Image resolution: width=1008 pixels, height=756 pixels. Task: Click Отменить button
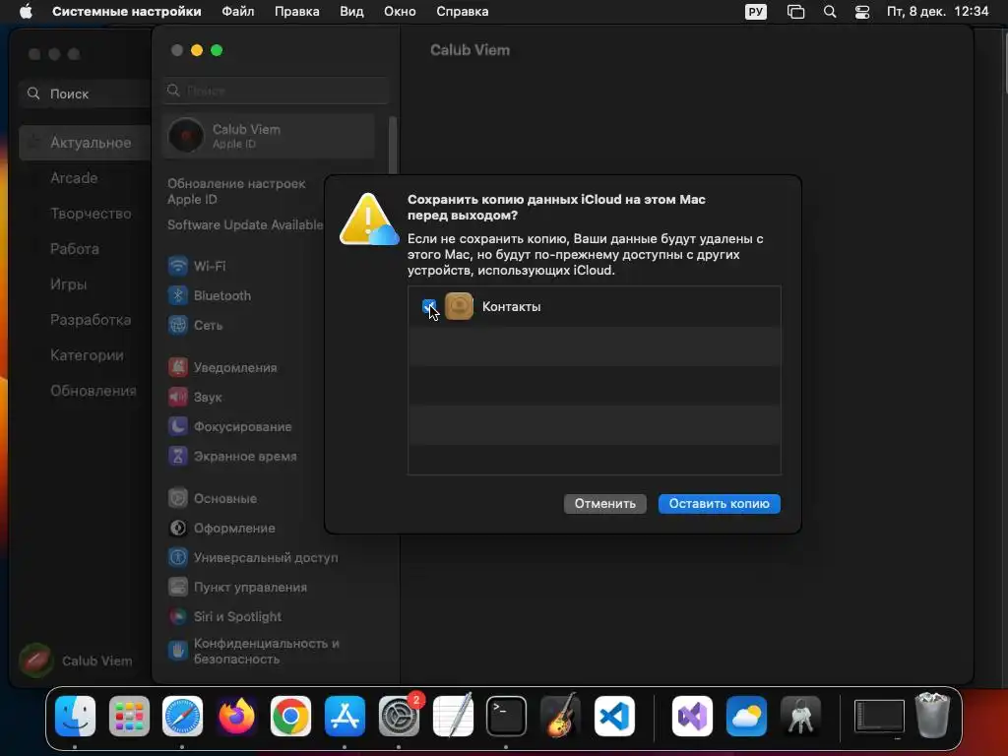605,503
